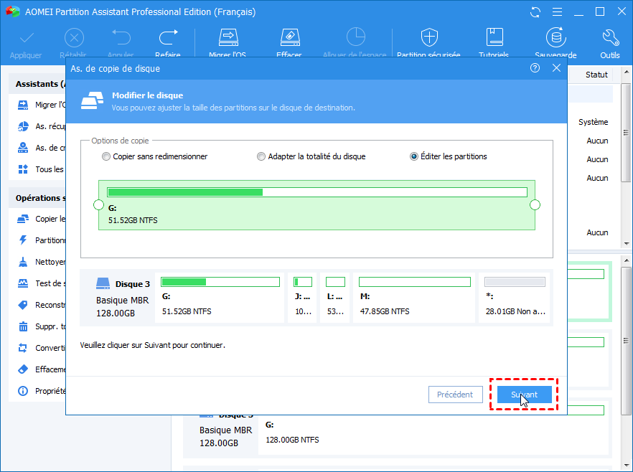Screen dimensions: 633x472
Task: Click the G: usage bar in editor
Action: (317, 192)
